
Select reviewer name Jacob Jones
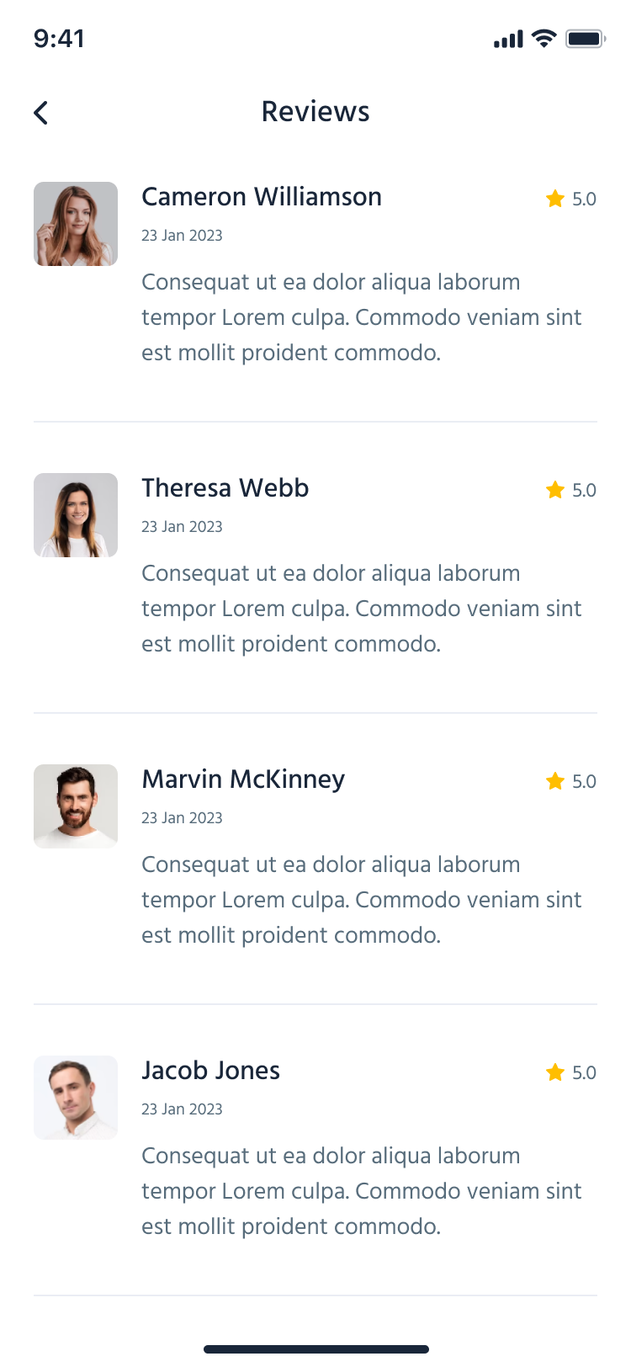(211, 1071)
